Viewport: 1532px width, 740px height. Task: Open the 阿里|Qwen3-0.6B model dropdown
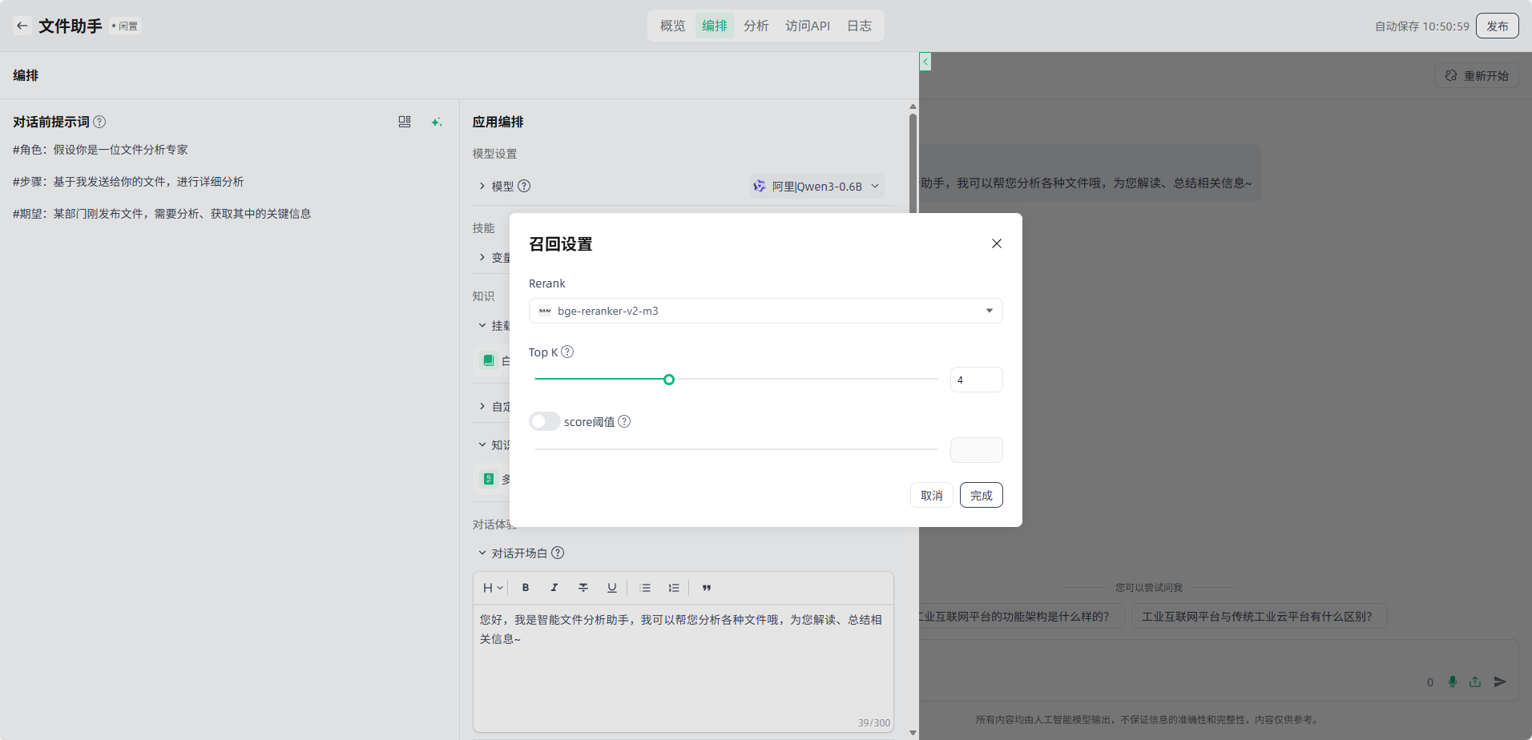[816, 186]
